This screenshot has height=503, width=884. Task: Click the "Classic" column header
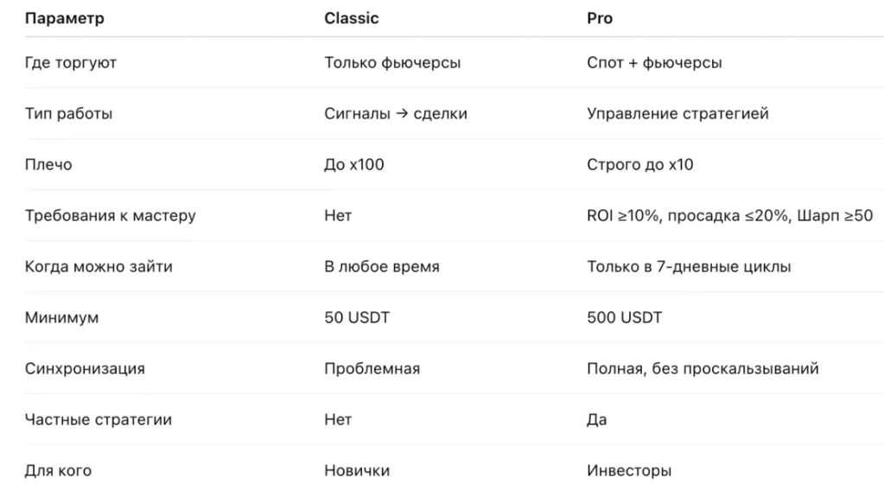coord(351,18)
